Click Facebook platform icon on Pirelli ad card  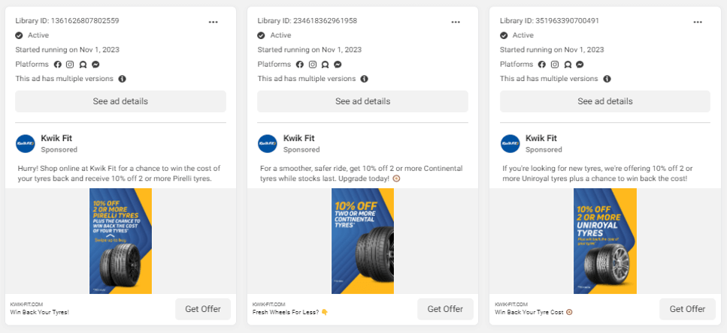[57, 64]
